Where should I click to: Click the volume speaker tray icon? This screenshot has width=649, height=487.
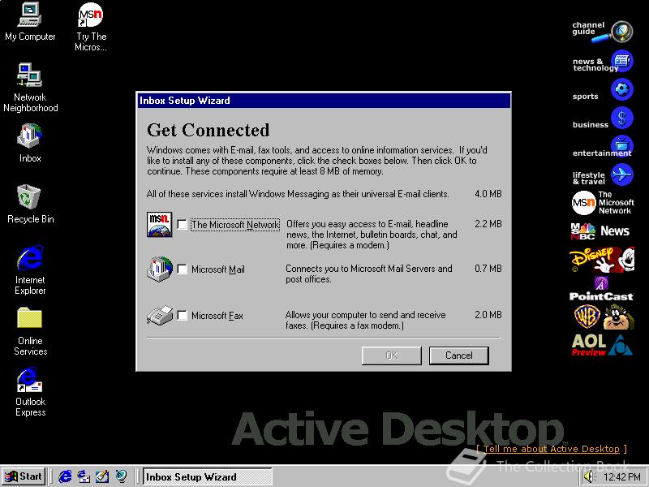pos(588,477)
